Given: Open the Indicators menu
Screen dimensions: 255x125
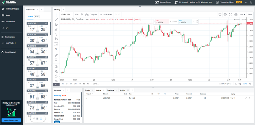Looking at the screenshot, I should click(106, 14).
